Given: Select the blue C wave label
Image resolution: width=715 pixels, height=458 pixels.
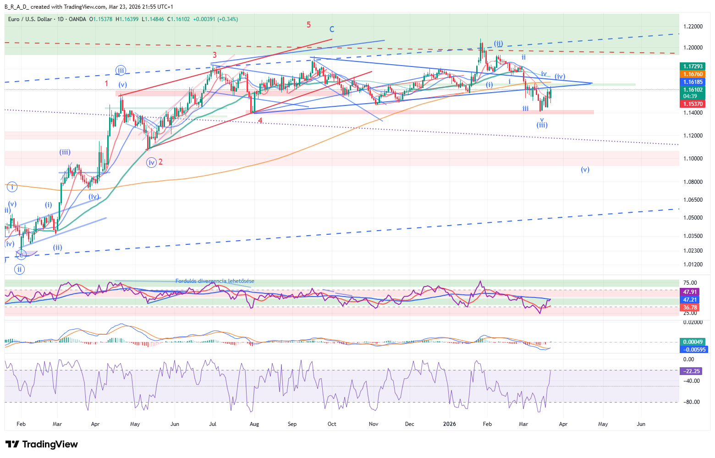Looking at the screenshot, I should 332,29.
